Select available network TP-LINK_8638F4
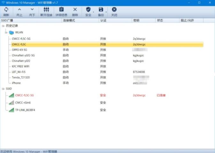Screen dimensions: 215x153 25,110
